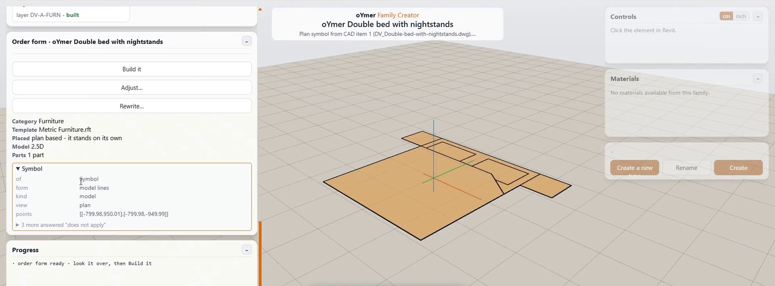
Task: Click the Create a new button
Action: [635, 168]
